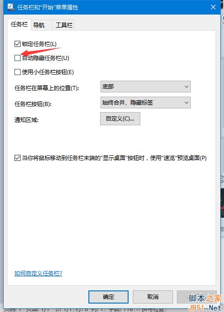Open the 始终合并、隐藏标签 dropdown

click(145, 103)
